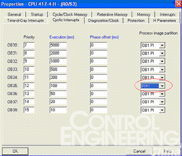182x156 pixels.
Task: Click the OB35 execution field showing 100
Action: tap(58, 86)
